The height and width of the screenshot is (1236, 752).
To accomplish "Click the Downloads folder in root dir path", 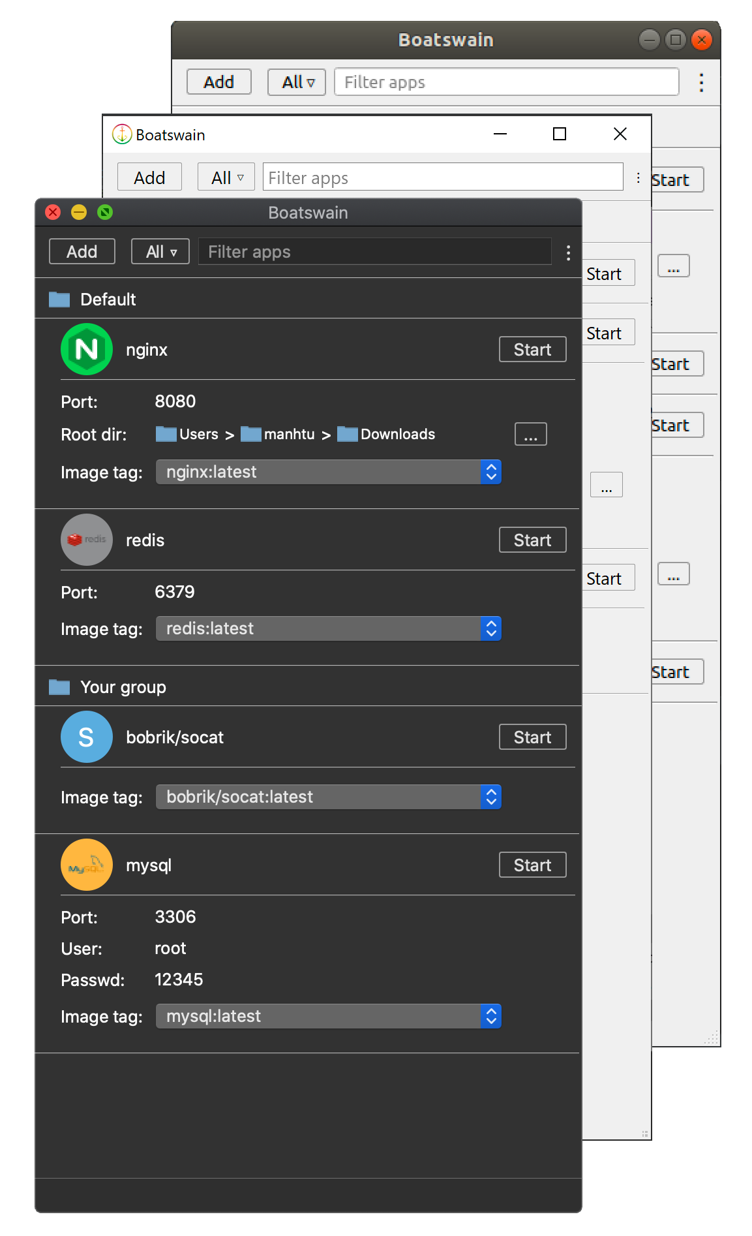I will tap(386, 434).
